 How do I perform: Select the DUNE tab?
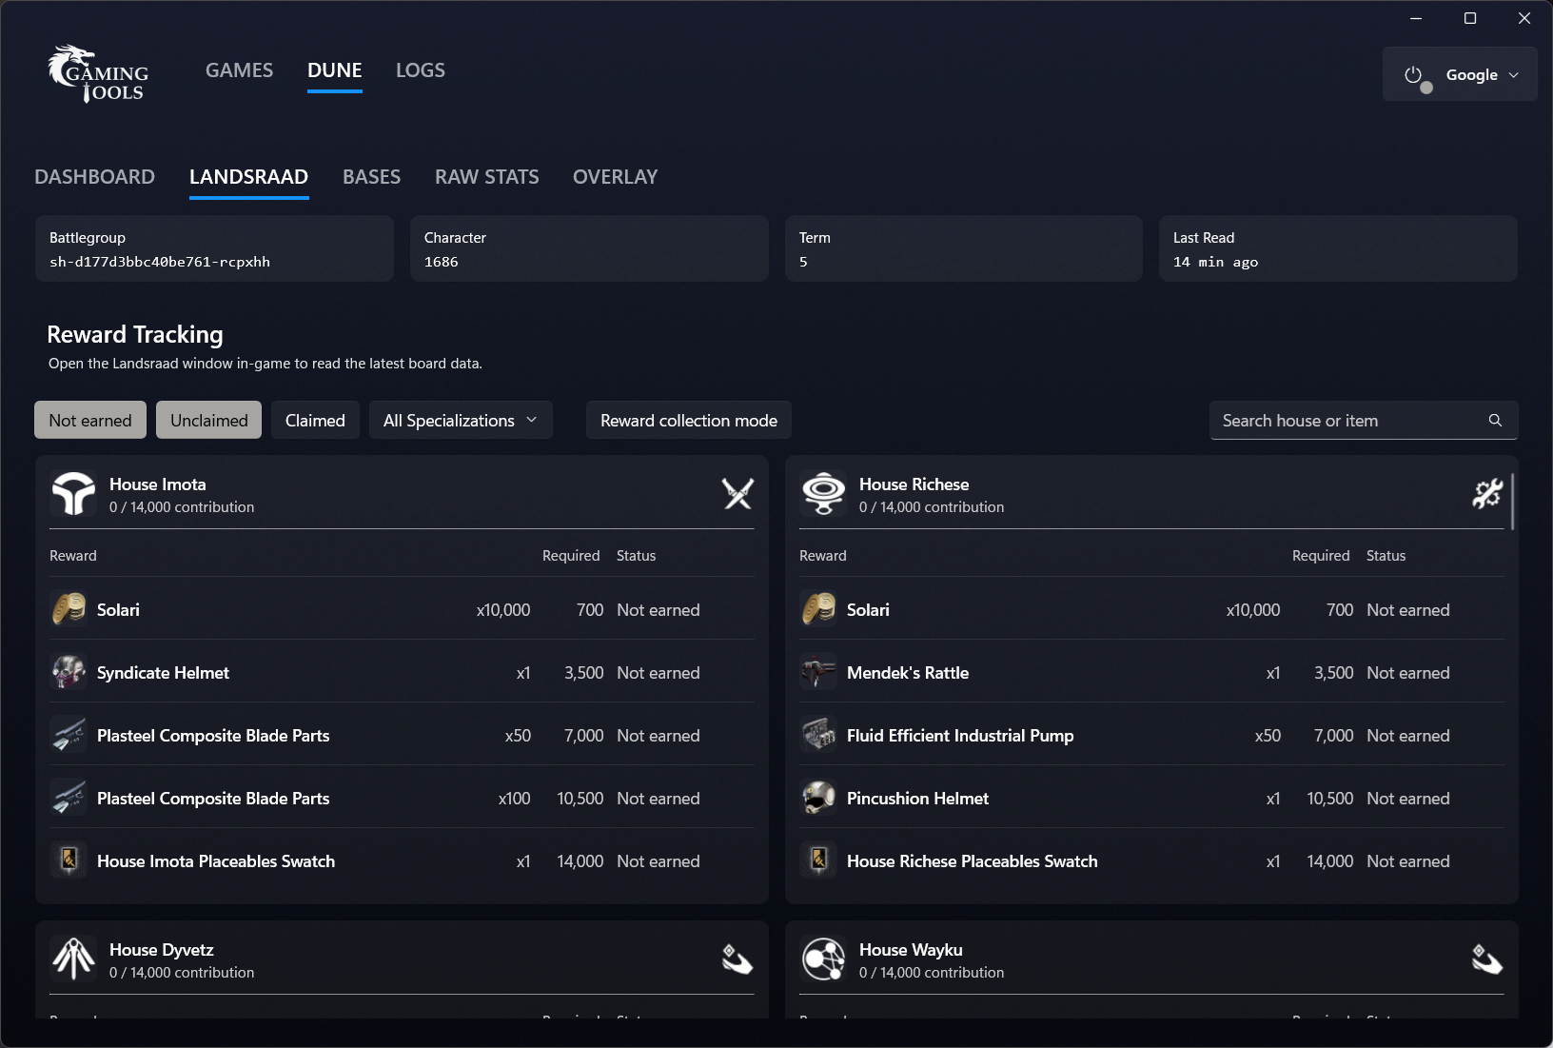335,70
